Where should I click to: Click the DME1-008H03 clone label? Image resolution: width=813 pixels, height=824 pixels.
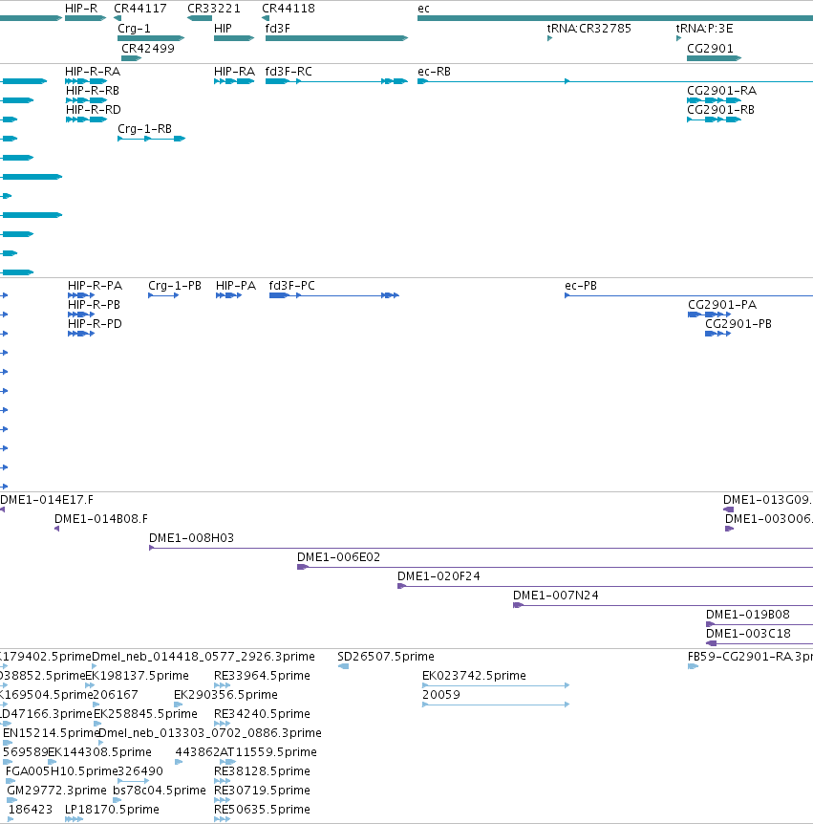192,537
